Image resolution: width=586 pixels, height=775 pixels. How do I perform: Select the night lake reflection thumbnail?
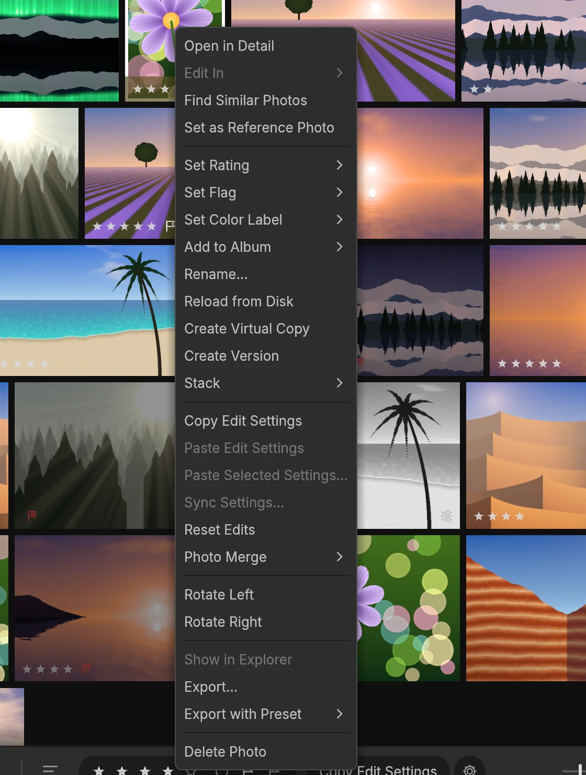pyautogui.click(x=420, y=311)
